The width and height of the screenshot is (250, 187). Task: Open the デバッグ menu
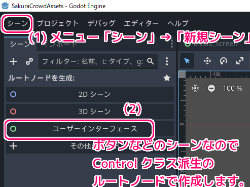(101, 23)
